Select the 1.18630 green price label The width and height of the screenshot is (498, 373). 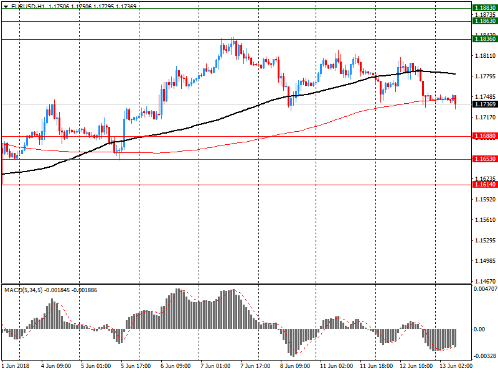coord(484,21)
